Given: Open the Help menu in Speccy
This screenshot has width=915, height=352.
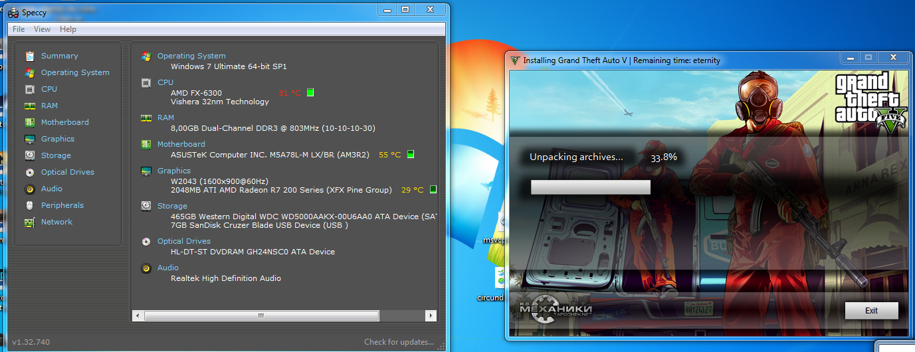Looking at the screenshot, I should point(68,29).
